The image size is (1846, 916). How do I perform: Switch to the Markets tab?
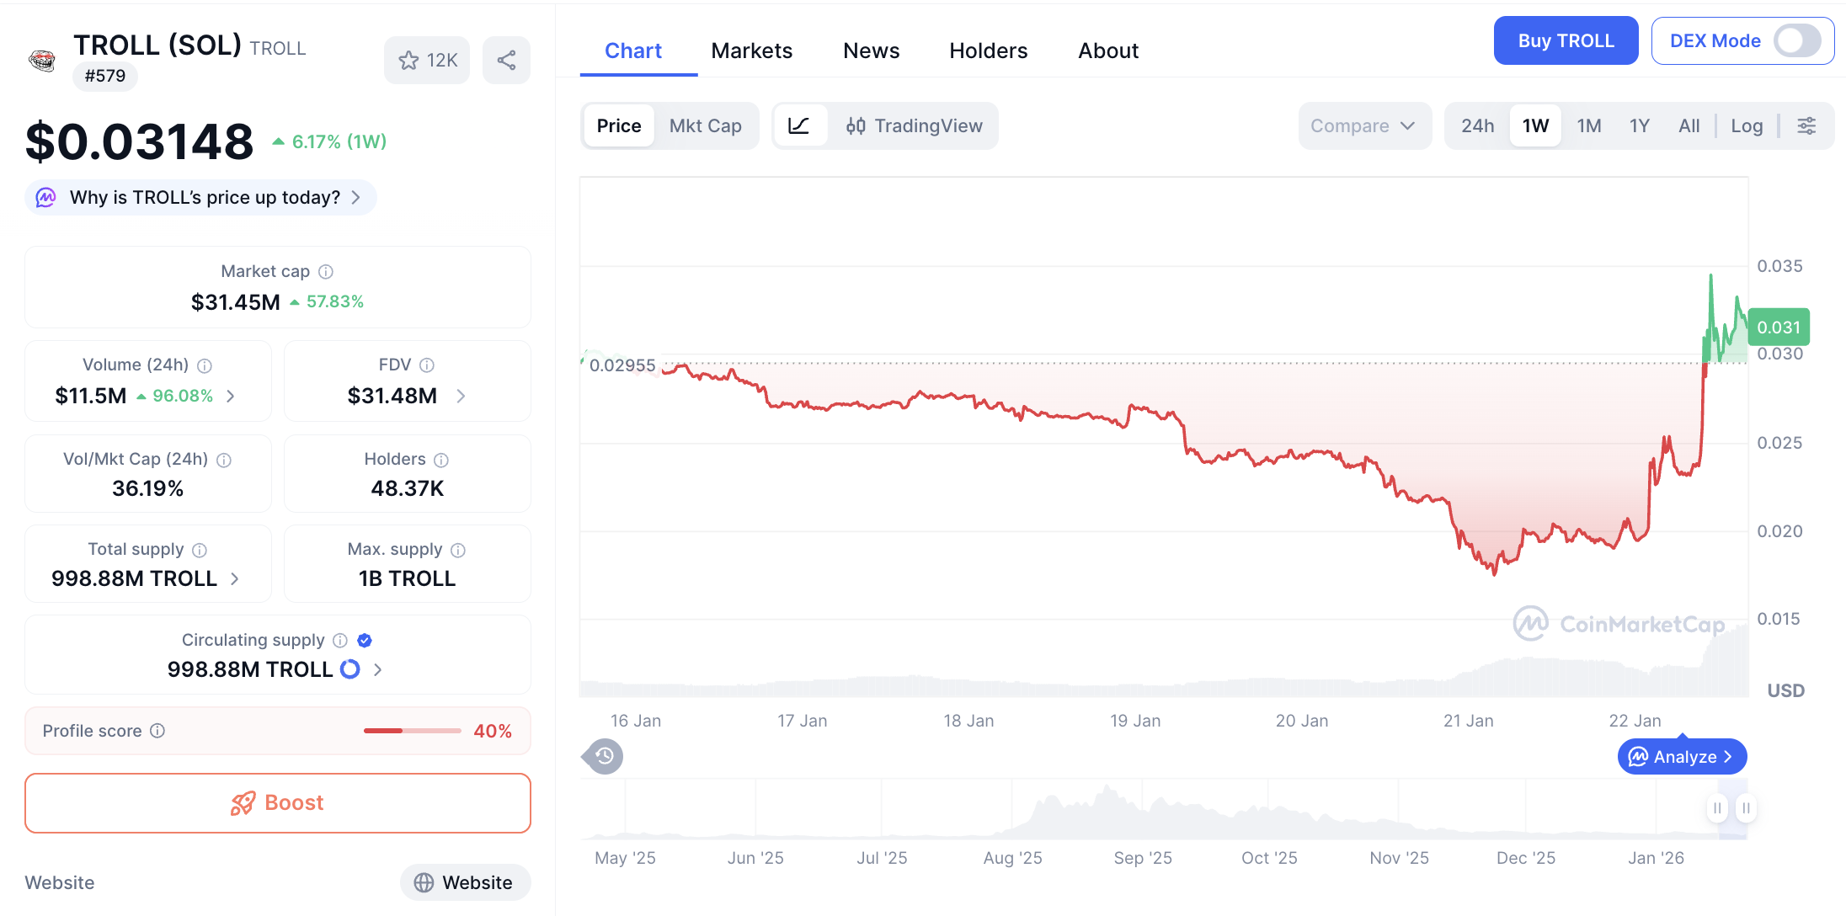pos(751,51)
